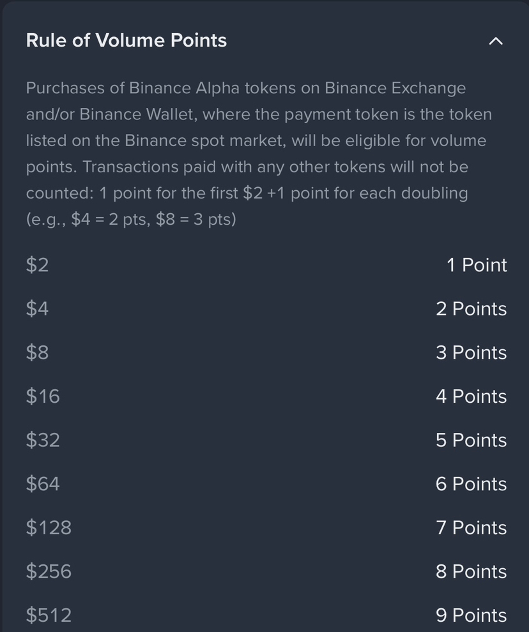The height and width of the screenshot is (632, 529).
Task: Click the 5 Points value
Action: coord(471,440)
